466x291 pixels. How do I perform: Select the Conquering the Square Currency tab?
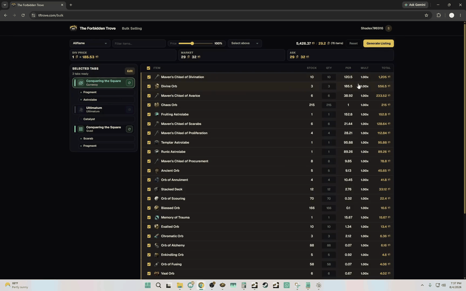tap(104, 83)
